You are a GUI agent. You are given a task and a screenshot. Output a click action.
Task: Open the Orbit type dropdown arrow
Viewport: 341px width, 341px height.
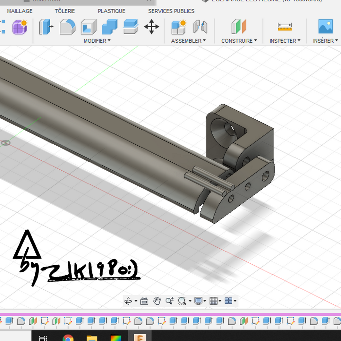tap(136, 301)
